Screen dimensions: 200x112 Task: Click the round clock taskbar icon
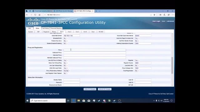coord(119,100)
